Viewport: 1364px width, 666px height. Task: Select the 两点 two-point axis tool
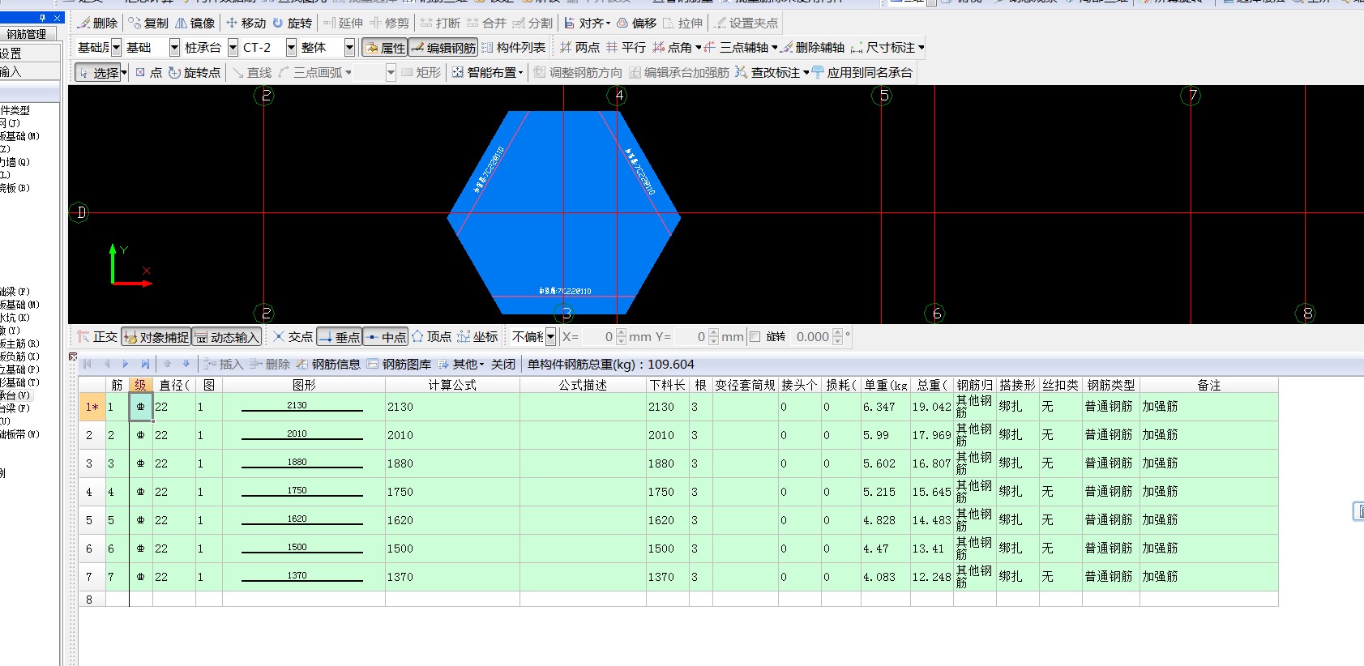point(579,48)
